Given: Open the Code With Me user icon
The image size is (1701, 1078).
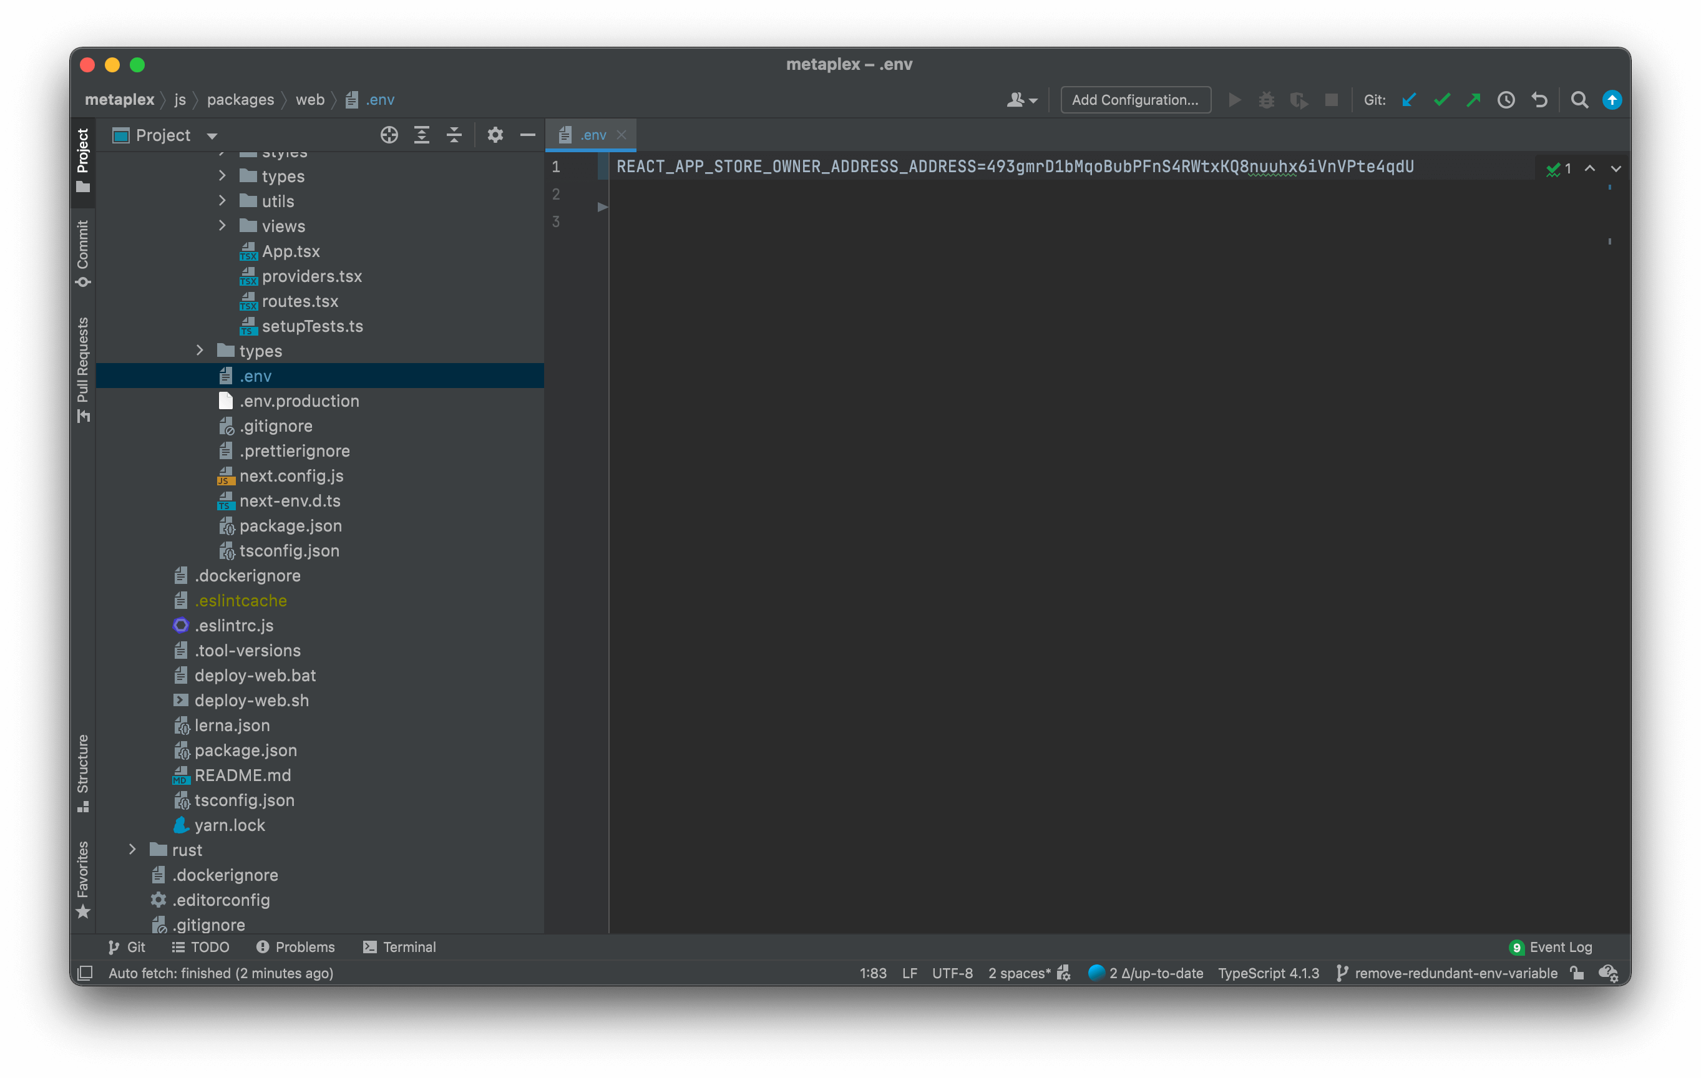Looking at the screenshot, I should [x=1021, y=100].
